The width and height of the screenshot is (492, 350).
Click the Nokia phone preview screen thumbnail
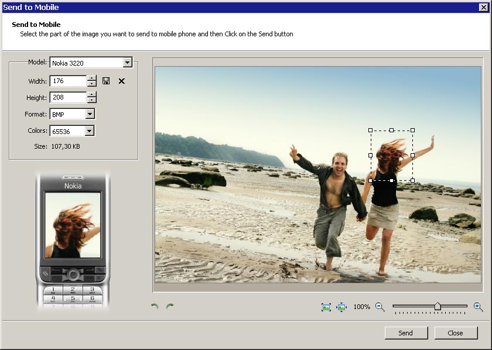tap(73, 225)
